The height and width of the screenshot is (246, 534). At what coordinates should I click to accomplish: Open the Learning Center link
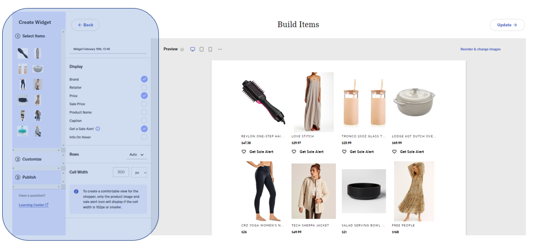tap(33, 205)
